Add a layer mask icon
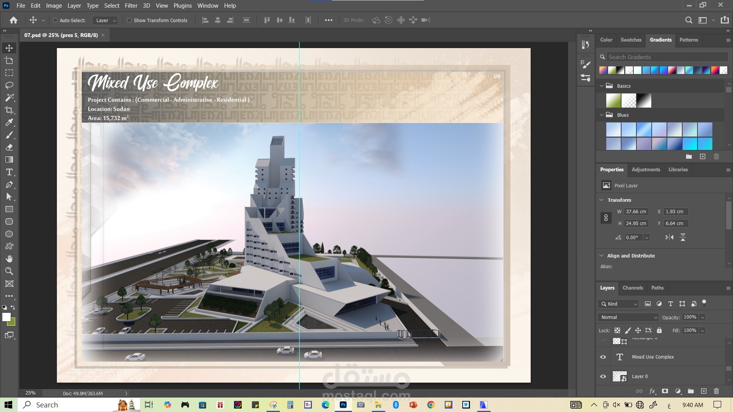 pos(665,391)
